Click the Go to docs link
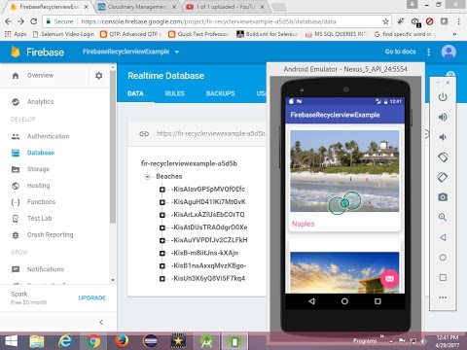Image resolution: width=467 pixels, height=350 pixels. [400, 52]
